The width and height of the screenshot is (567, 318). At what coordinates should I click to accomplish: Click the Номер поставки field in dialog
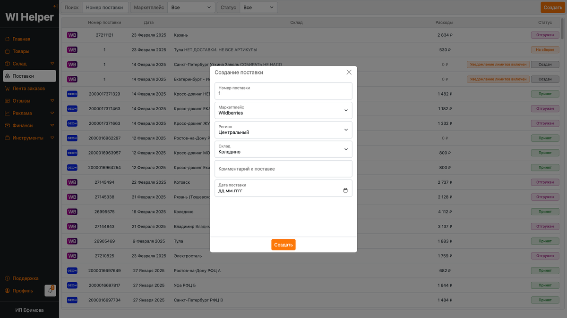click(283, 91)
